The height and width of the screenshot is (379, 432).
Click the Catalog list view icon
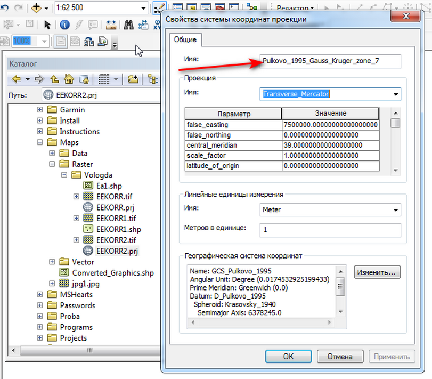104,79
